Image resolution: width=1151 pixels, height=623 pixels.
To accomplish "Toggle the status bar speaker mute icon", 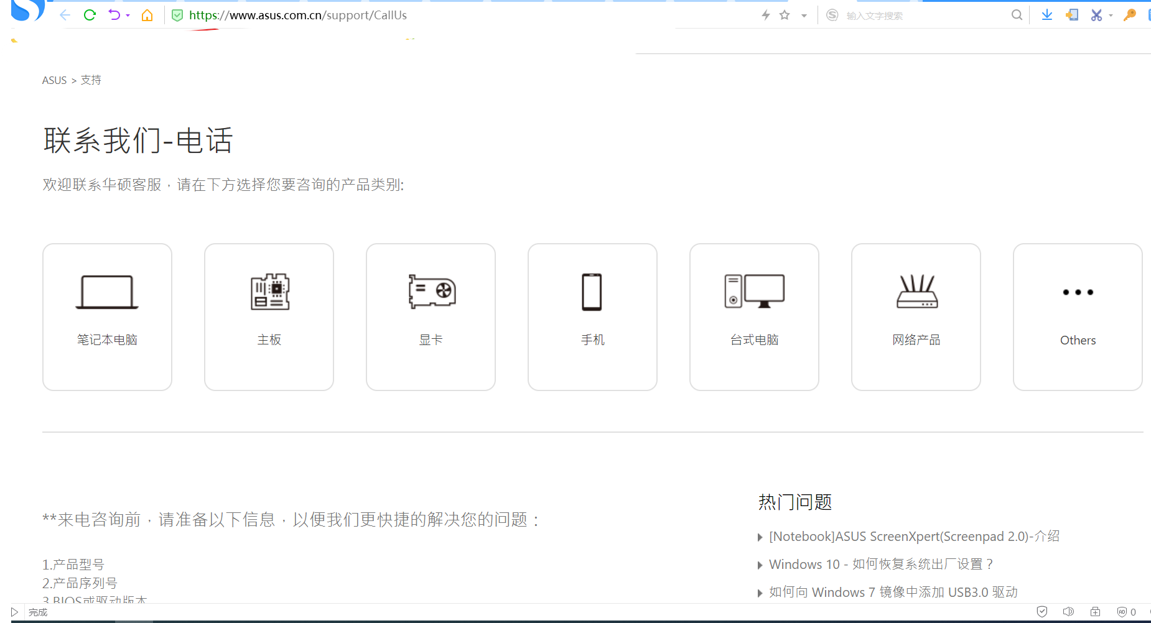I will (x=1068, y=612).
